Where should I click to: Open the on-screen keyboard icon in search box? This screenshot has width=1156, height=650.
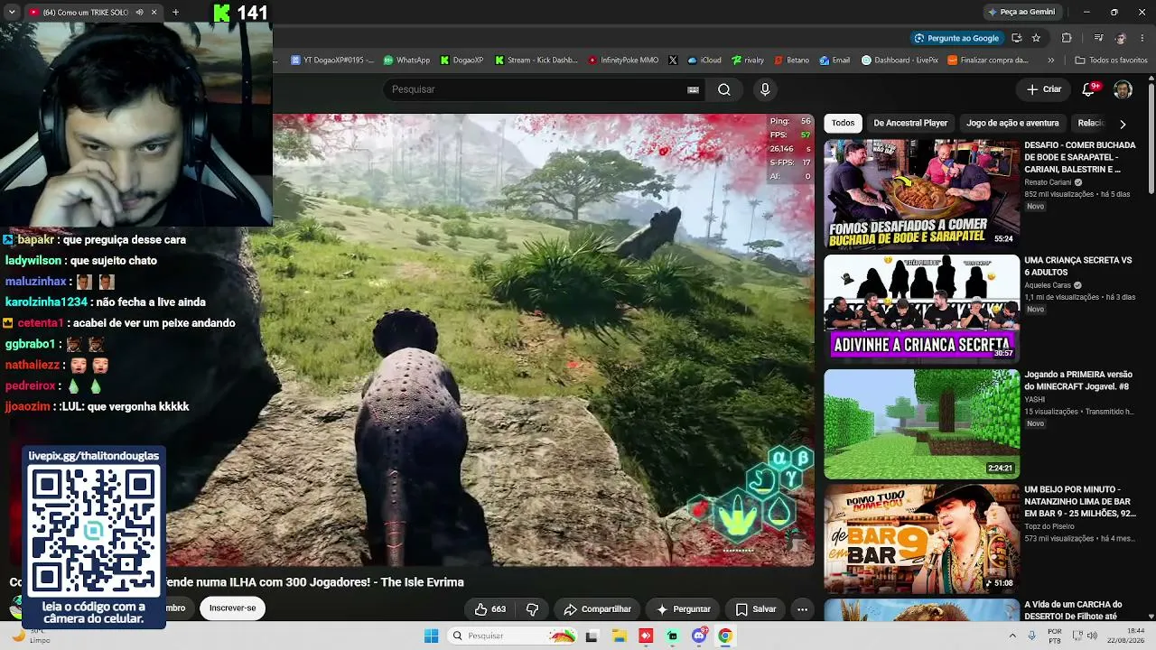pyautogui.click(x=693, y=89)
